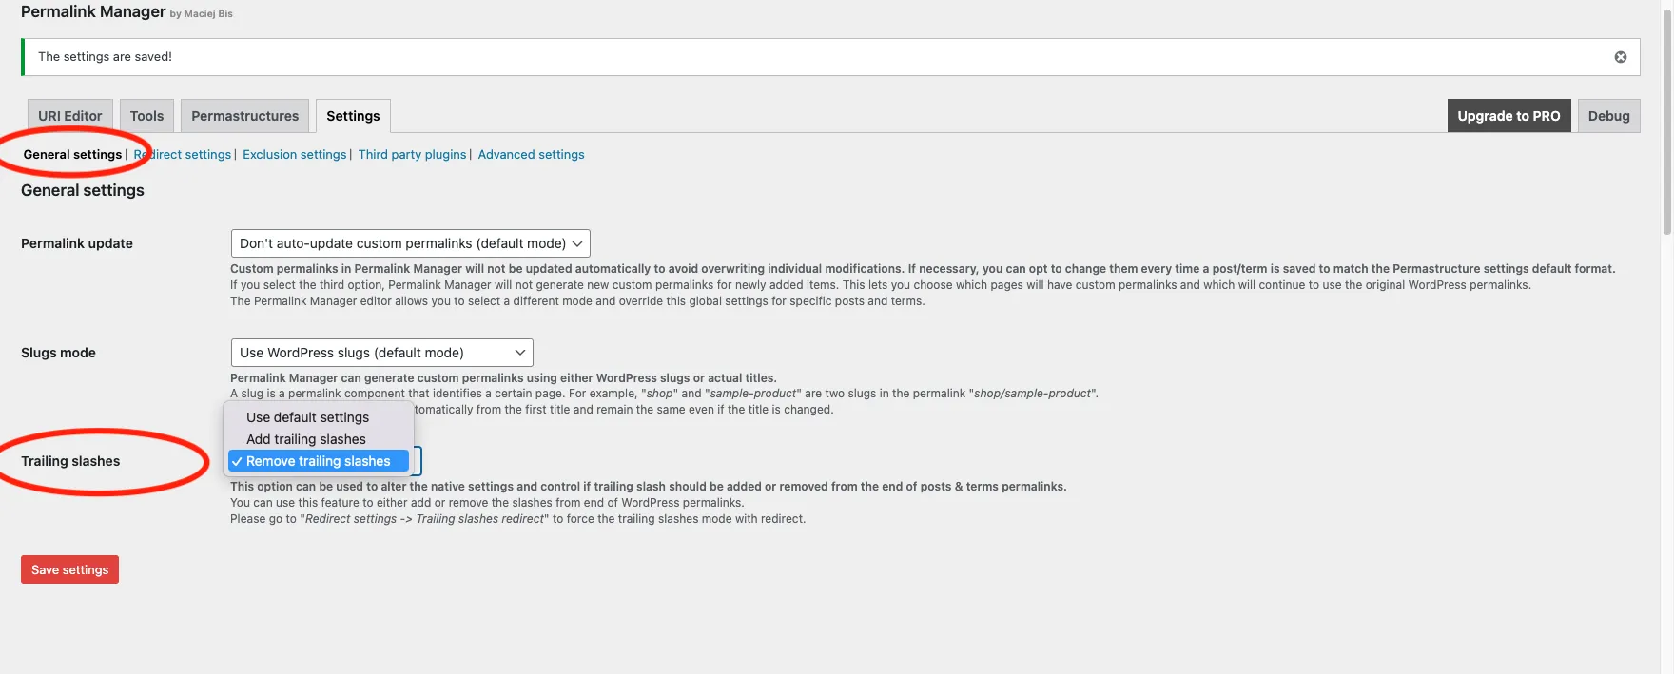Click the Upgrade to PRO button

coord(1509,116)
